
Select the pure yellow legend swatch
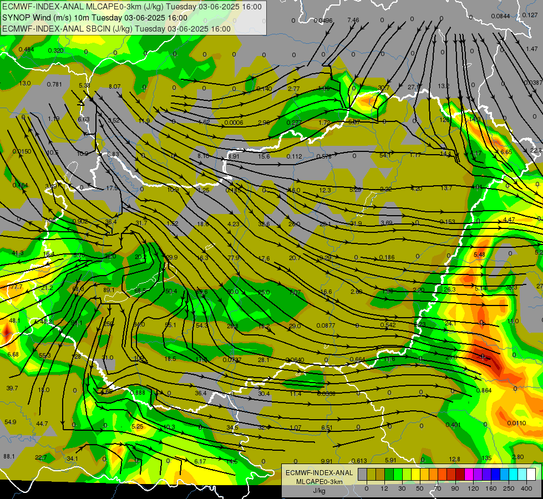click(415, 475)
